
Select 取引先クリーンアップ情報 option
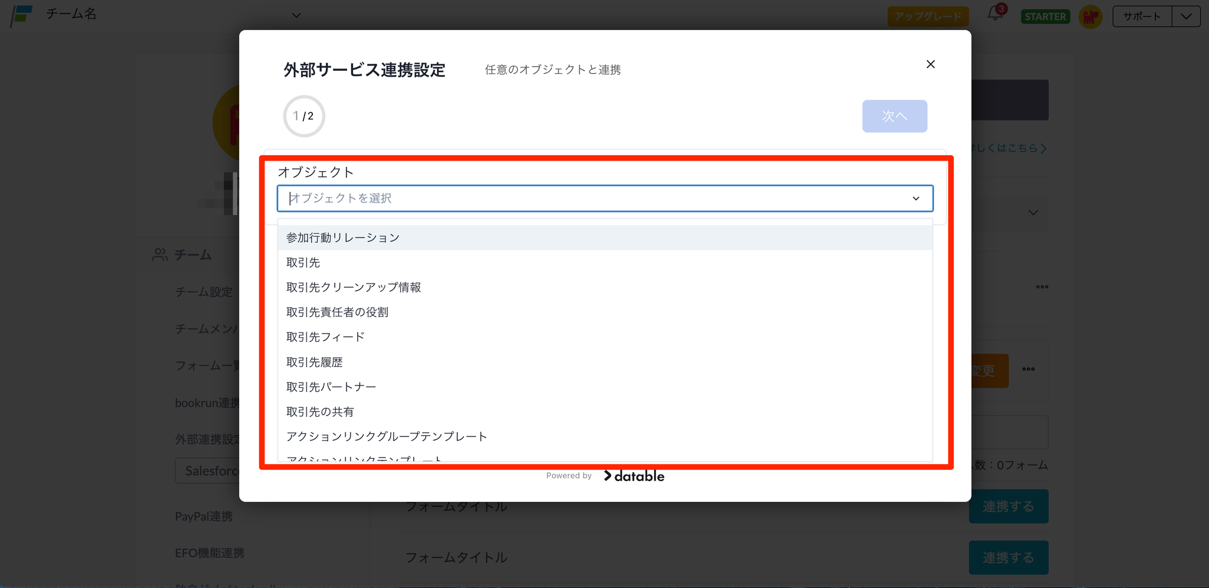click(604, 288)
